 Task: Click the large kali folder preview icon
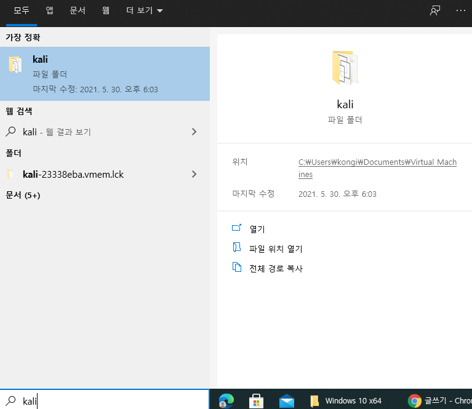coord(345,68)
